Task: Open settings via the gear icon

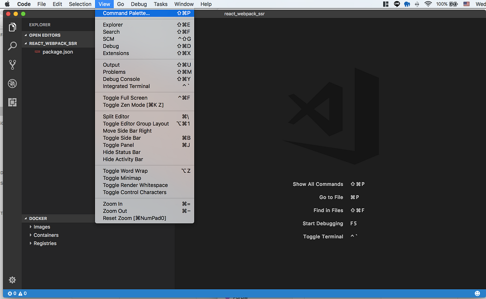Action: coord(12,280)
